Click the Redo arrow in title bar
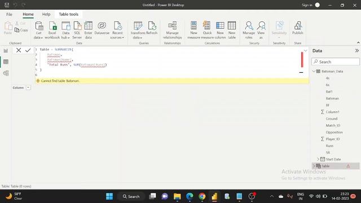The width and height of the screenshot is (361, 203). click(x=24, y=5)
